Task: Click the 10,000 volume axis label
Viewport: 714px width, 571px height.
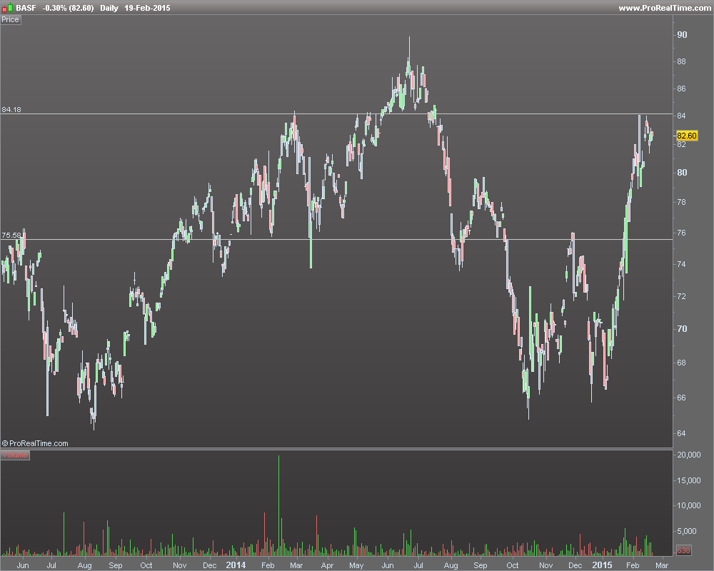Action: (x=689, y=505)
